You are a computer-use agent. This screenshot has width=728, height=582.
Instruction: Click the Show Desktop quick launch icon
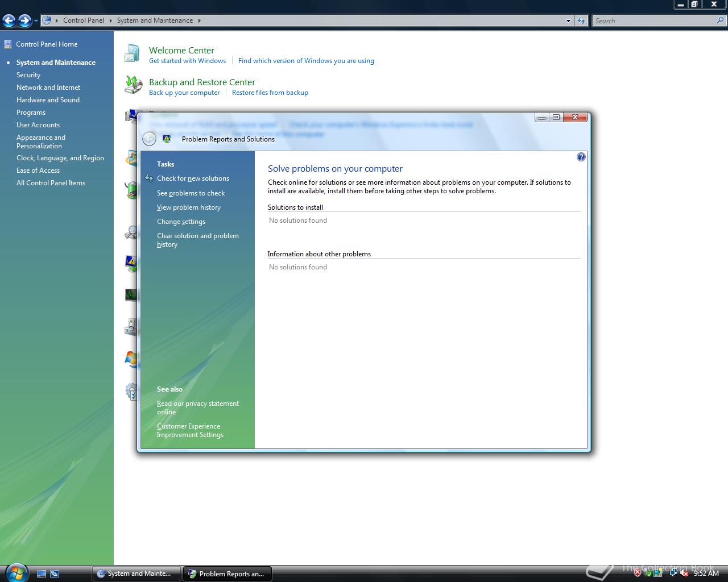click(42, 574)
